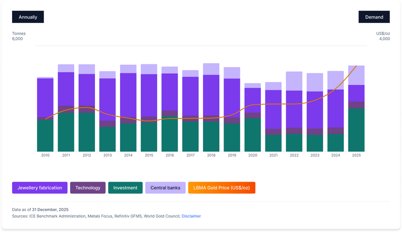
Task: Click the 2016 x-axis year label
Action: 170,155
